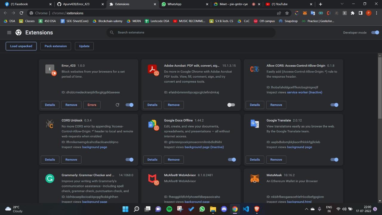
Task: Open Details for Adobe Acrobat extension
Action: [x=152, y=105]
